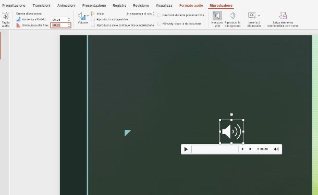Click the Diminuisce alla fine duration field
The height and width of the screenshot is (195, 318).
[59, 25]
